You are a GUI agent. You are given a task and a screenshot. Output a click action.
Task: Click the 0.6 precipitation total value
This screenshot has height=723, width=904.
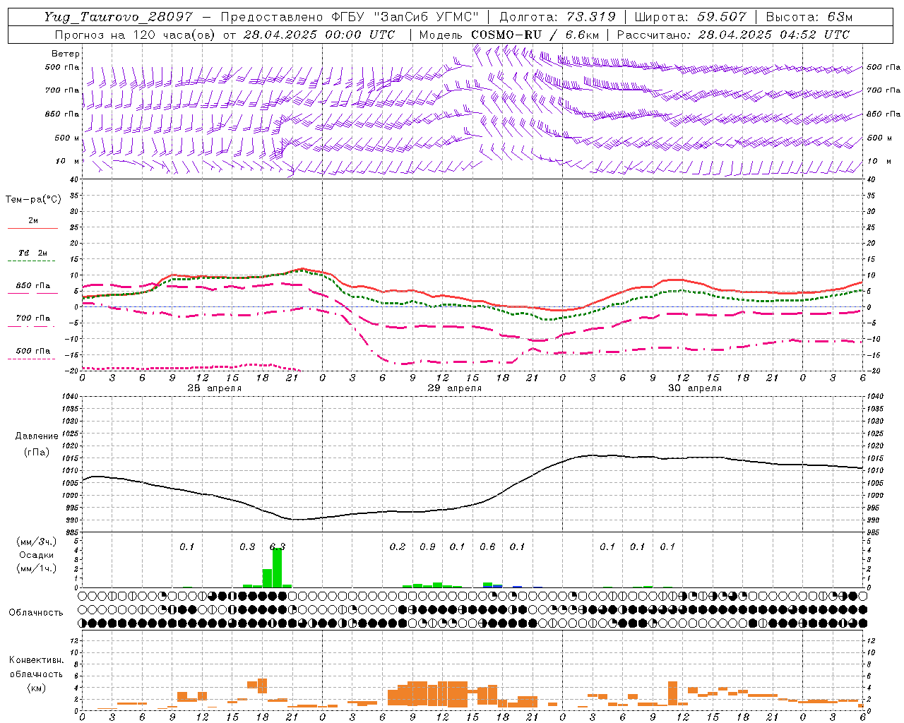(x=487, y=546)
